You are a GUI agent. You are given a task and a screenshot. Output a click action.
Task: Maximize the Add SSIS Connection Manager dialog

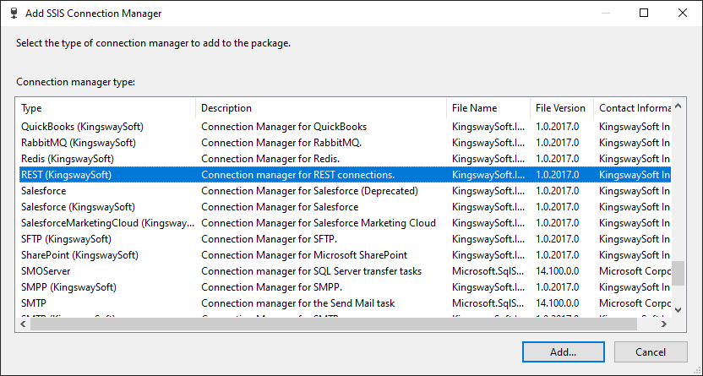click(x=644, y=13)
